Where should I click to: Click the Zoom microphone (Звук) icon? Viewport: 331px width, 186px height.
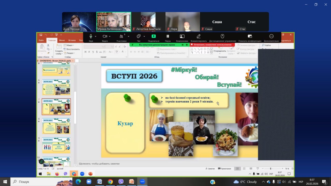[x=91, y=36]
